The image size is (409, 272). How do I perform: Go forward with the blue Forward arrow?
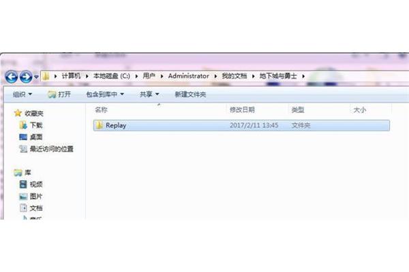click(26, 77)
